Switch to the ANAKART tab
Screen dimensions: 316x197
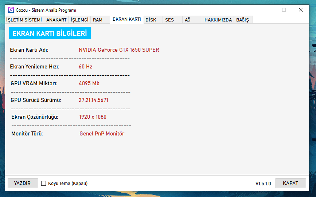pos(56,20)
